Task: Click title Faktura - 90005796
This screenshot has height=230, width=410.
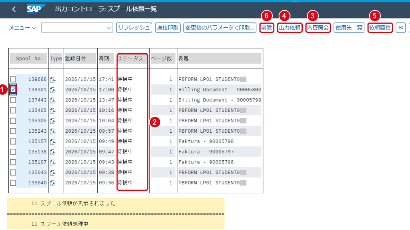Action: (206, 162)
